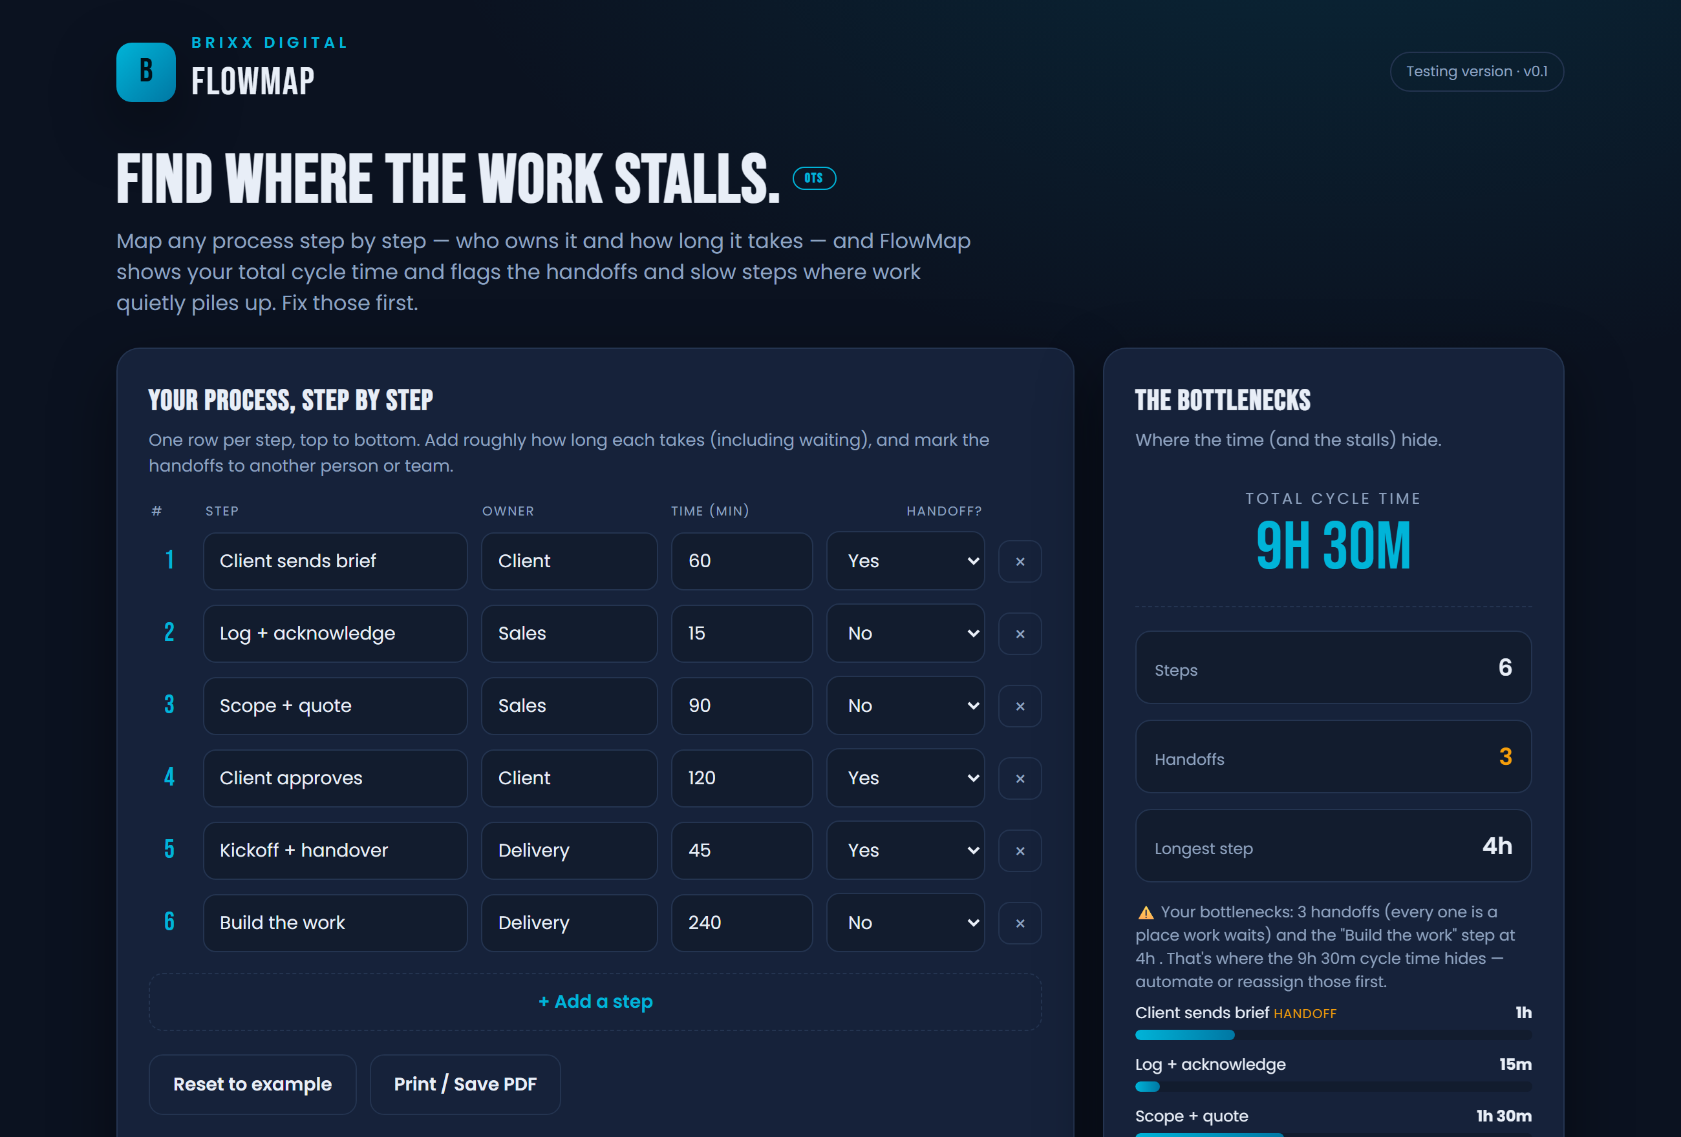Click the bottleneck warning triangle icon
This screenshot has width=1681, height=1137.
coord(1145,913)
